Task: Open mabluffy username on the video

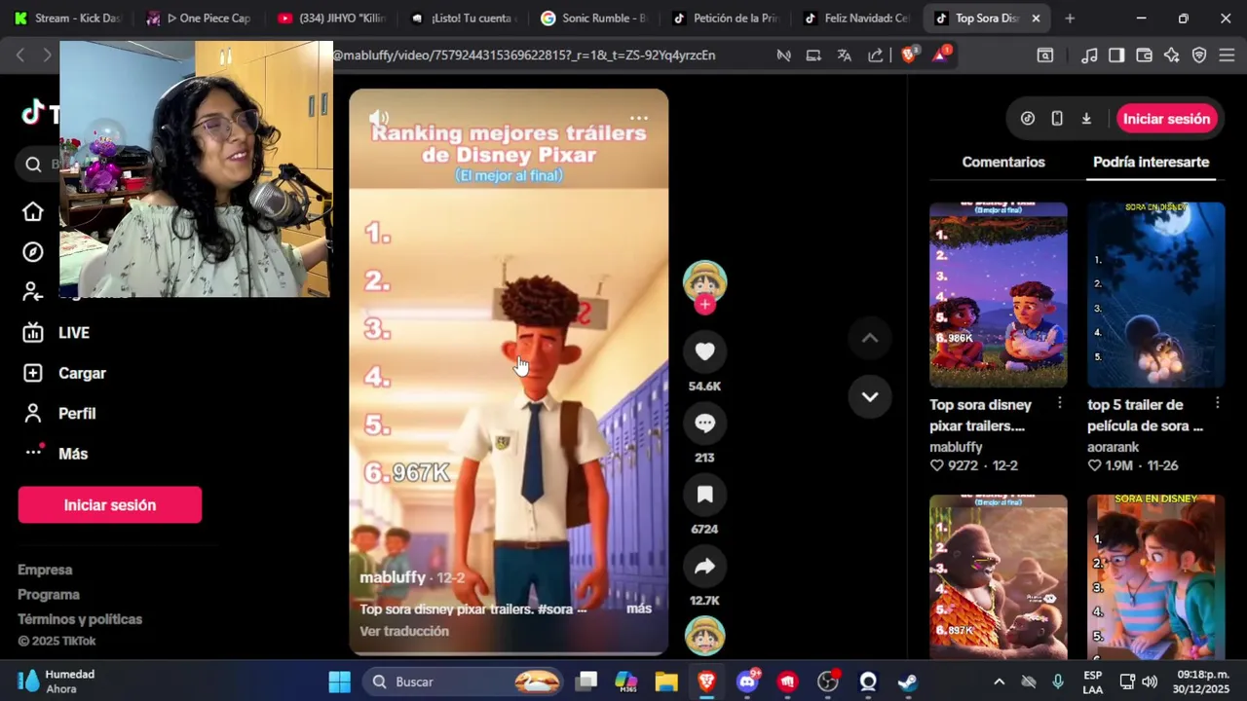Action: point(393,577)
